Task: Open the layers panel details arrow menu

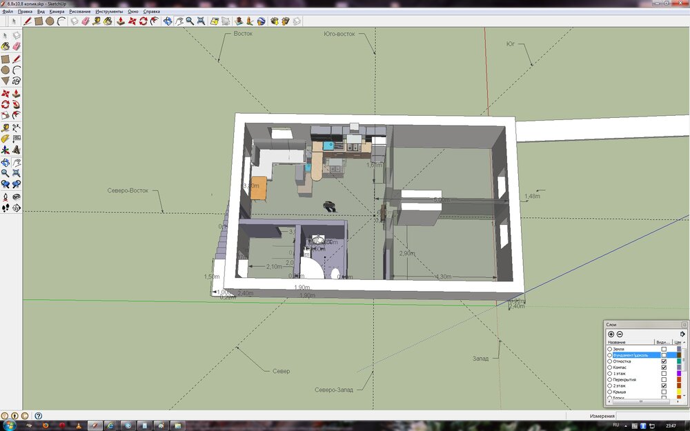Action: [682, 334]
